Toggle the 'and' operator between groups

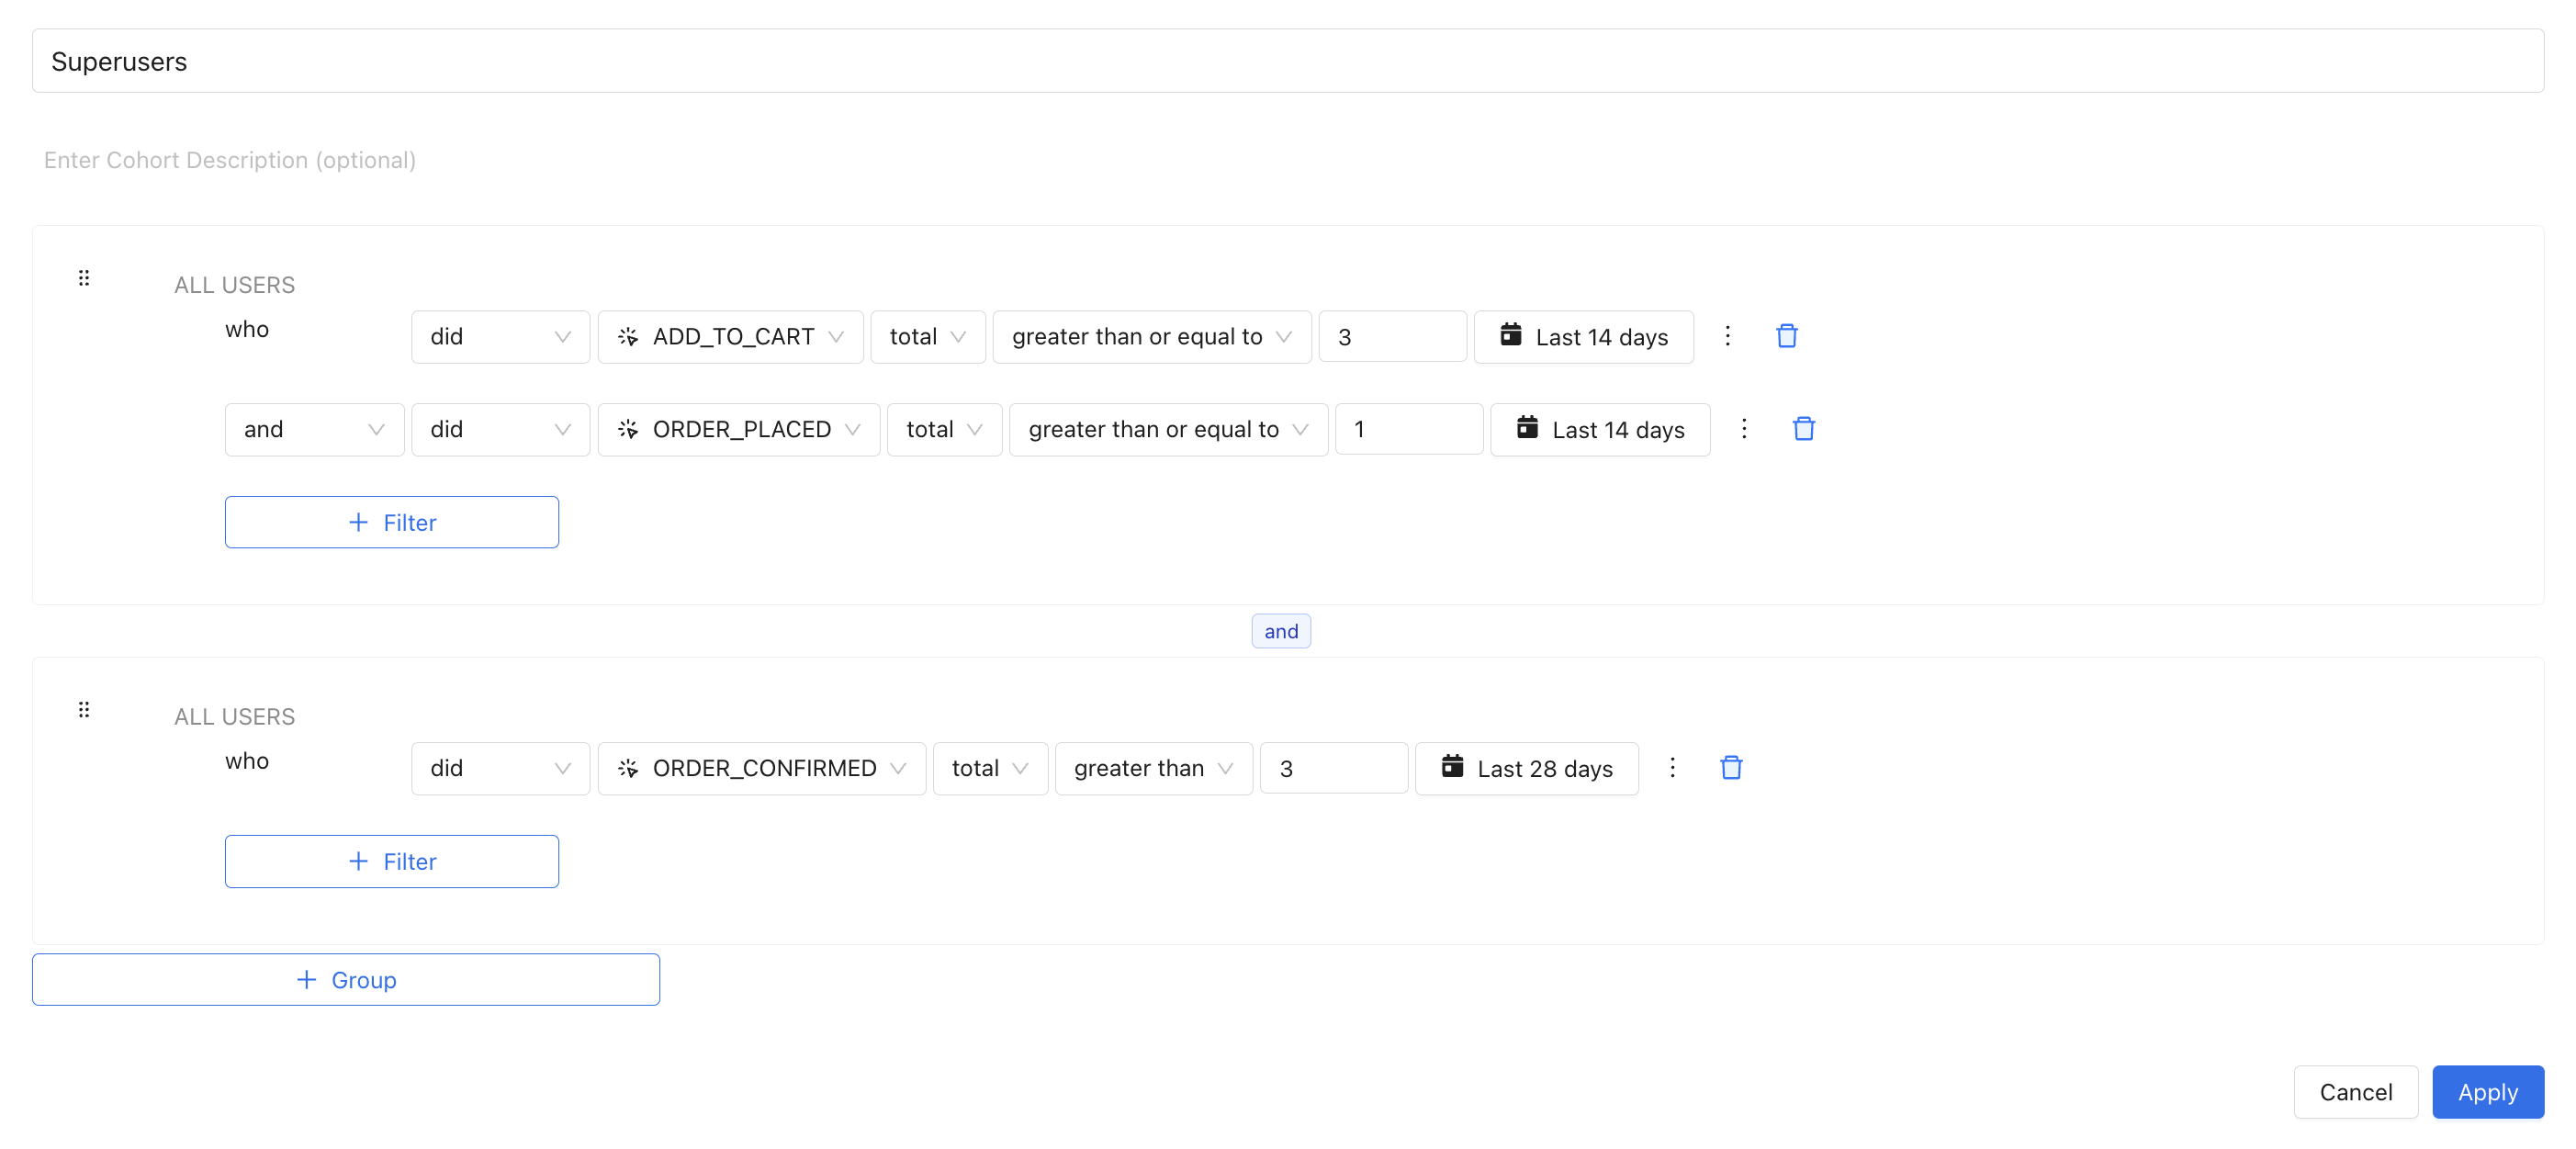pyautogui.click(x=1280, y=631)
